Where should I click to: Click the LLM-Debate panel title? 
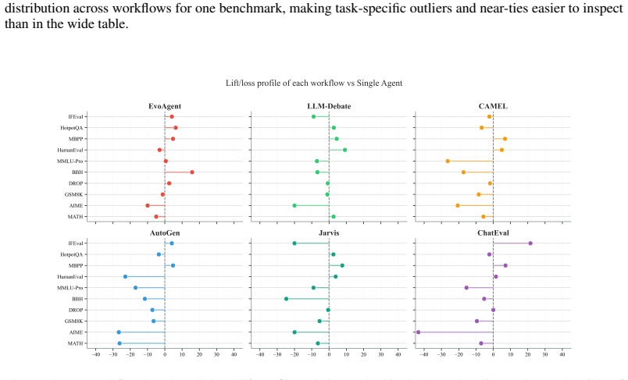pyautogui.click(x=329, y=106)
